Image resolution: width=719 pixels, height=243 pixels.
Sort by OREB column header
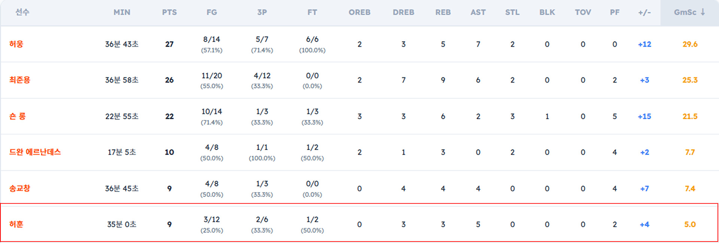click(x=359, y=12)
